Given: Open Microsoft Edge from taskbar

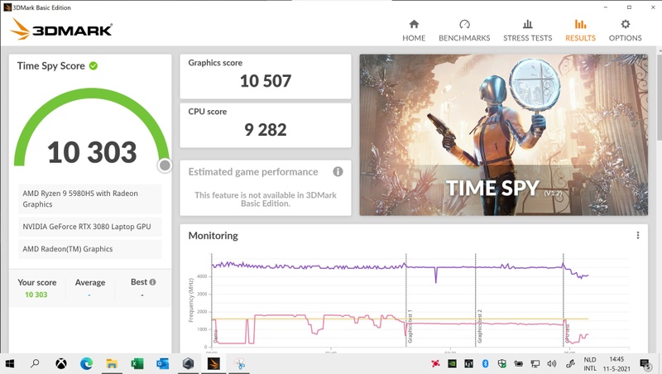Looking at the screenshot, I should [87, 363].
